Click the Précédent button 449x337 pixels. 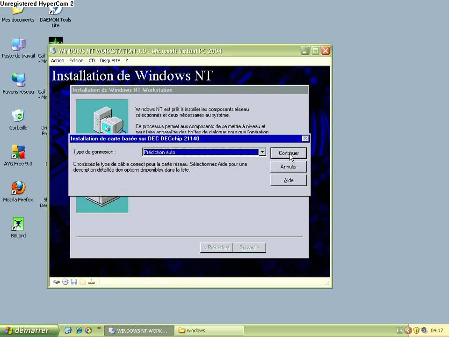[217, 248]
